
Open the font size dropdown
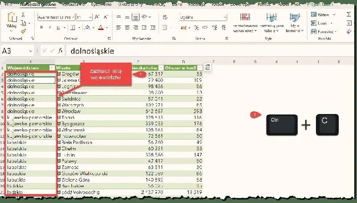(91, 17)
